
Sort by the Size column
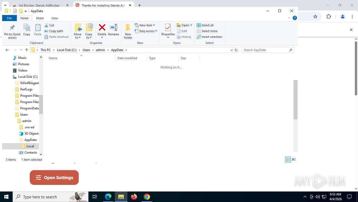(189, 58)
